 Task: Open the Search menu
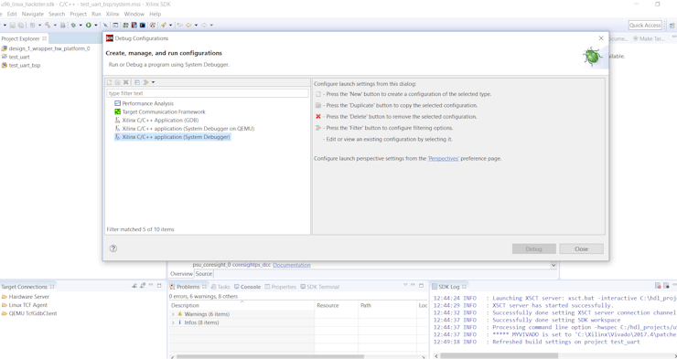pyautogui.click(x=57, y=15)
